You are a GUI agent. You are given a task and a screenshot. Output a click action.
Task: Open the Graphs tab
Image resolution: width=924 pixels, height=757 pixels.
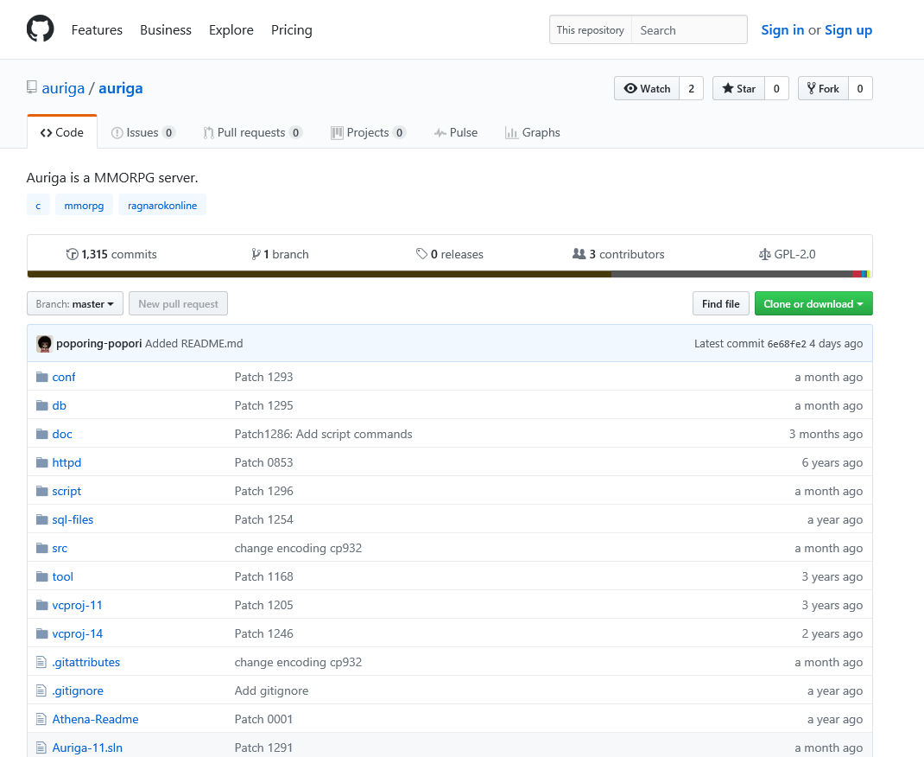pos(533,133)
